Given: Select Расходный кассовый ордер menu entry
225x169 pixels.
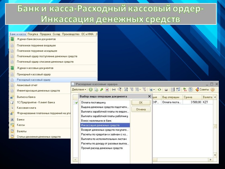Looking at the screenshot, I should [x=53, y=80].
